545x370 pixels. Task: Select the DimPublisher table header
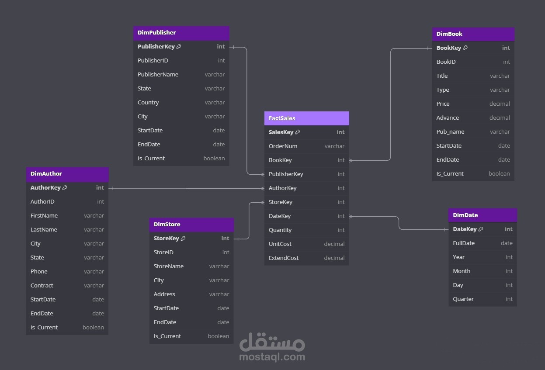tap(181, 33)
